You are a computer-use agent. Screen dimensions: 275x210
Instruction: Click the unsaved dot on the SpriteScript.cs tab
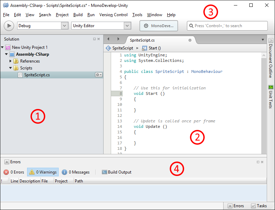190,40
